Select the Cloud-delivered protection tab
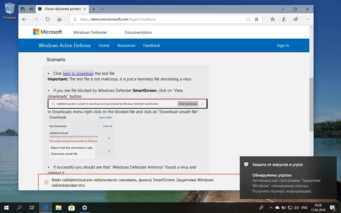 click(62, 9)
